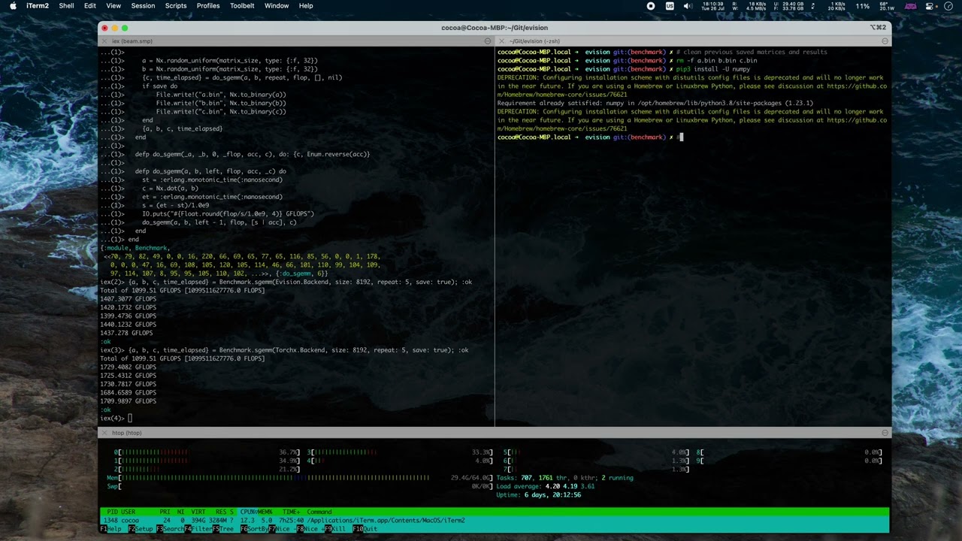Open the htop pane options menu
Screen dimensions: 962x541
[885, 433]
